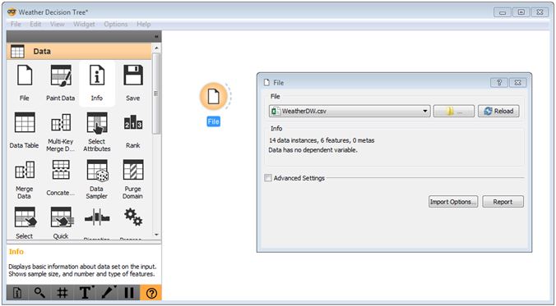
Task: Open the Help menu
Action: pos(144,24)
